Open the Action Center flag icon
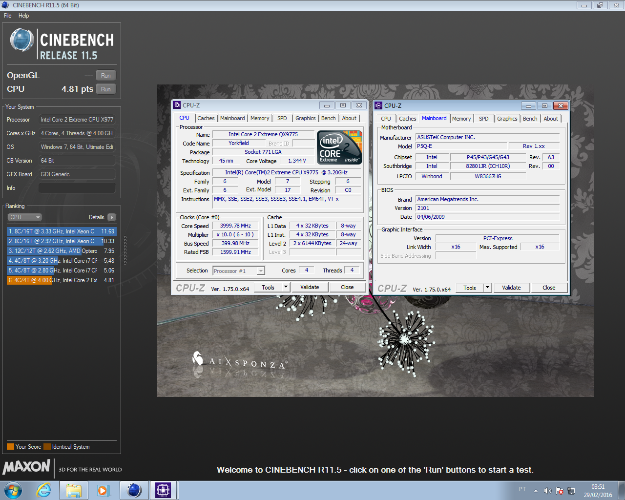625x500 pixels. pyautogui.click(x=560, y=491)
